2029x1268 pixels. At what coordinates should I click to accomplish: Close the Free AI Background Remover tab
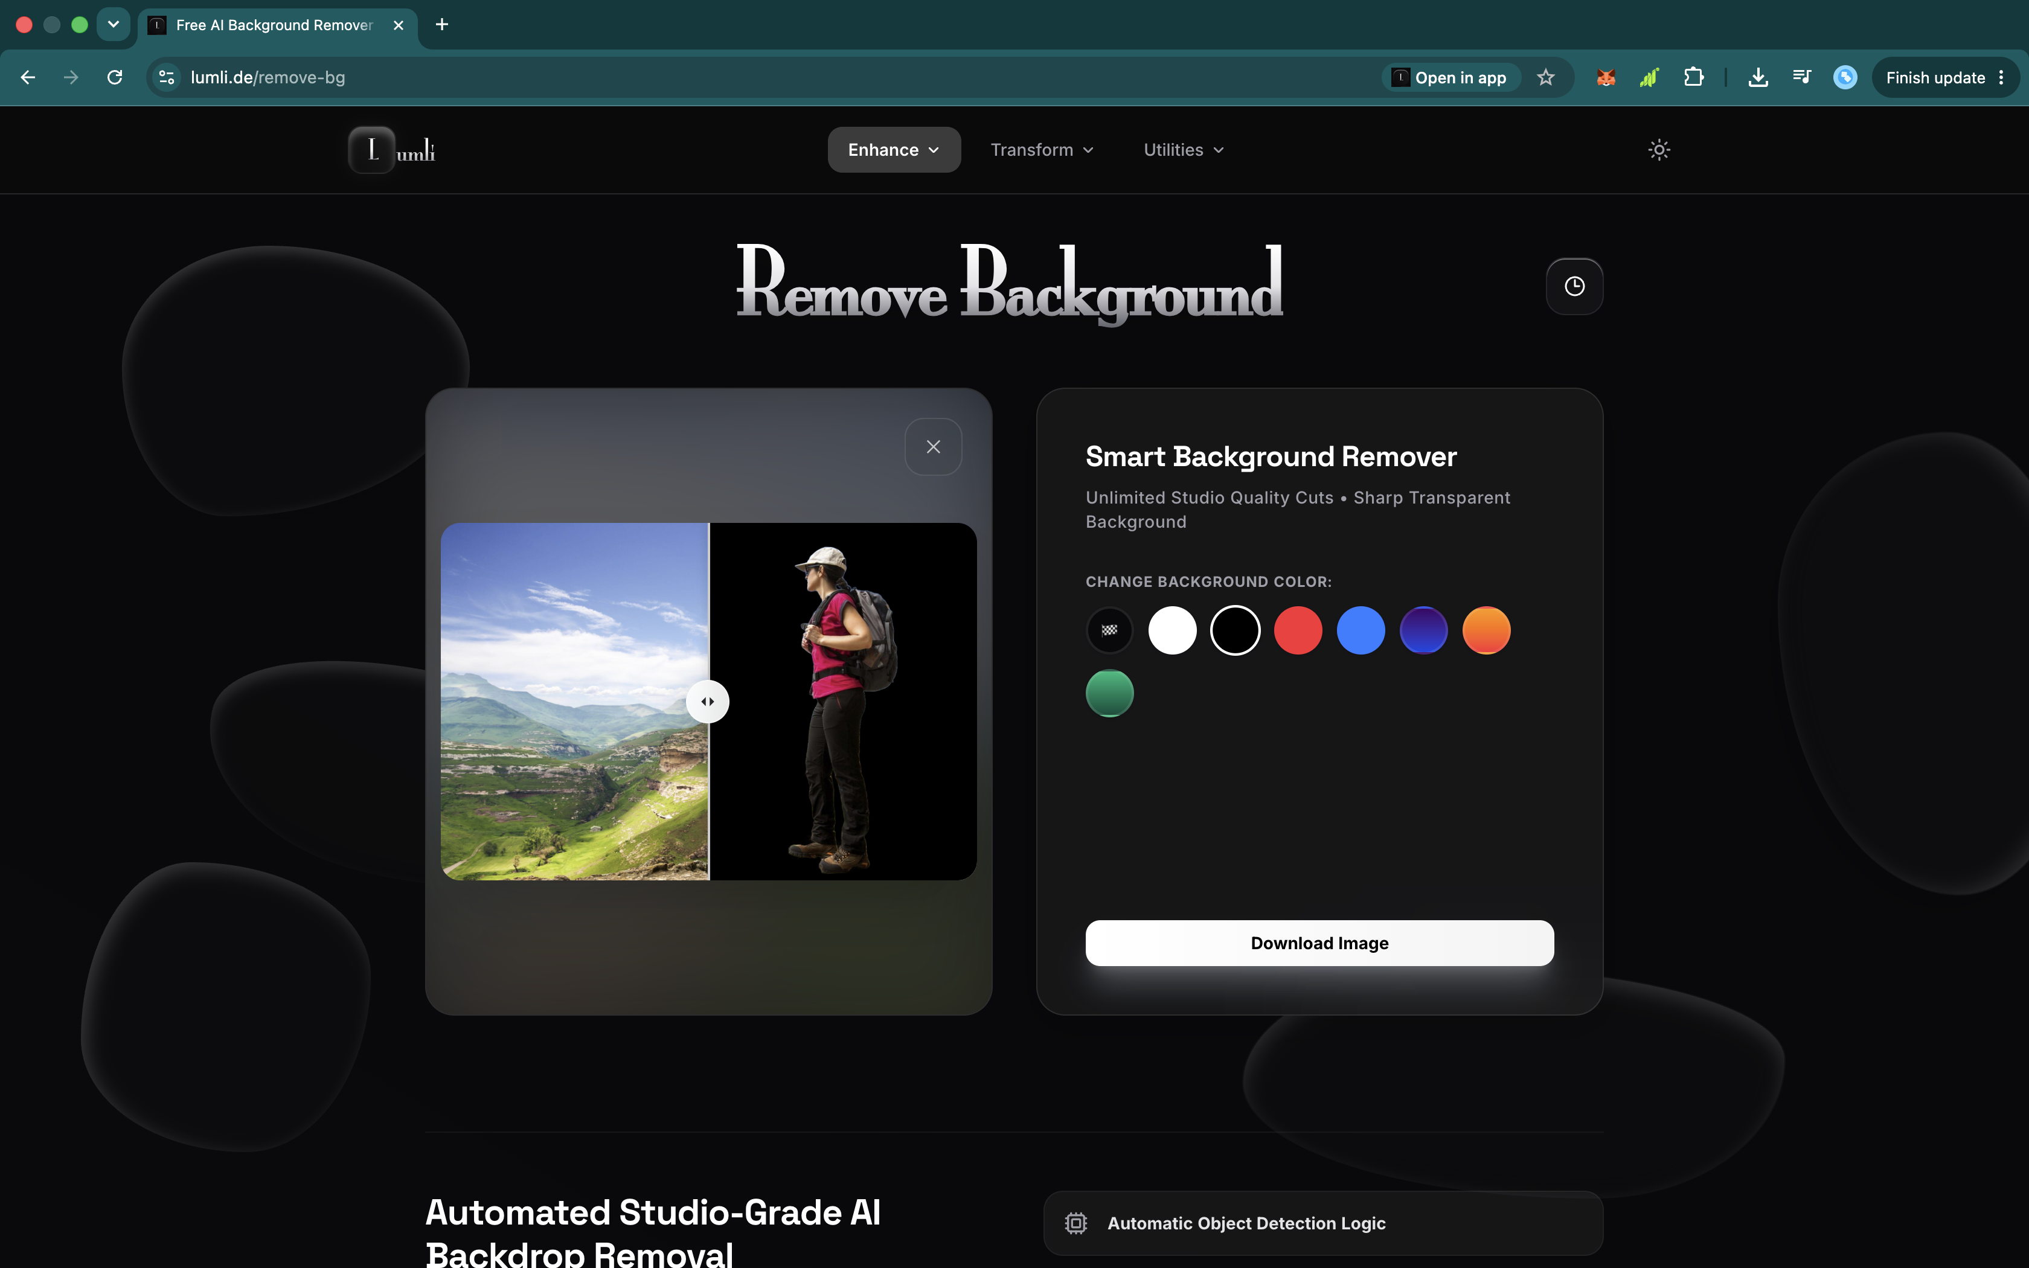click(x=399, y=25)
